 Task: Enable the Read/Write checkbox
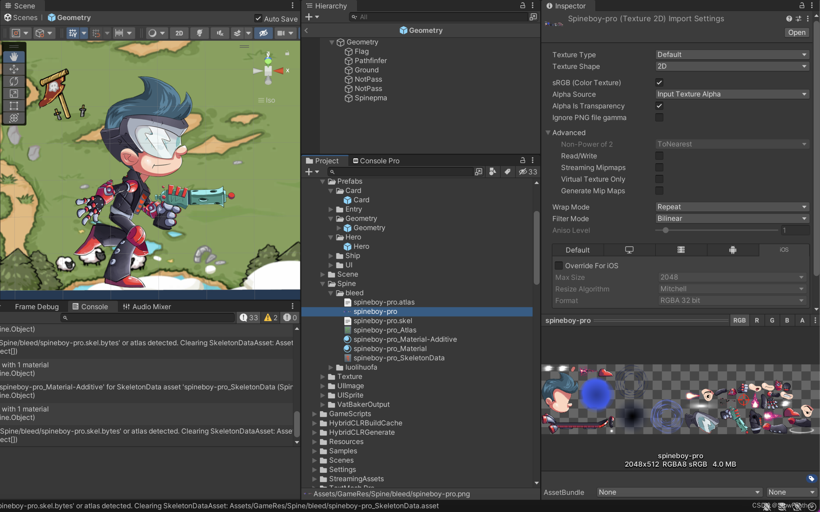(659, 156)
